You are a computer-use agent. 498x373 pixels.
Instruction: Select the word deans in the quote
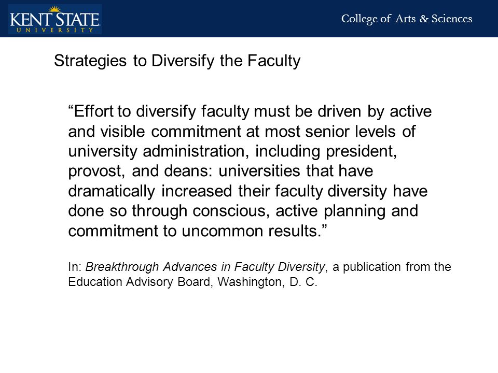click(188, 171)
